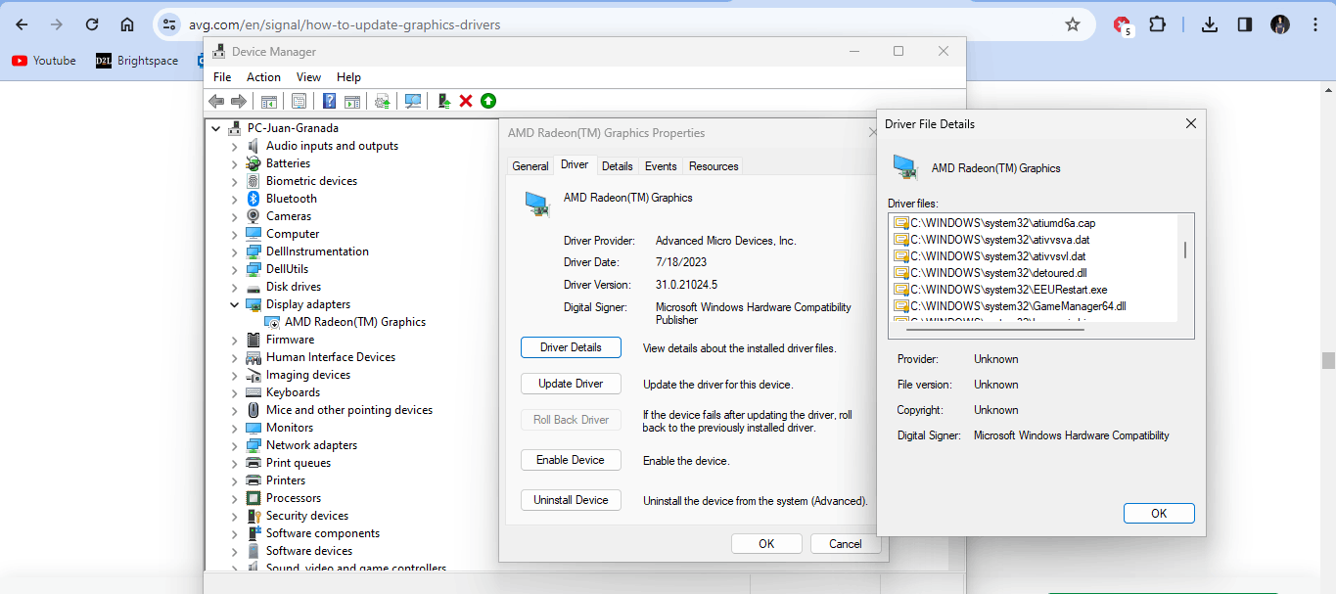Click the Monitors icon in device tree

click(253, 428)
